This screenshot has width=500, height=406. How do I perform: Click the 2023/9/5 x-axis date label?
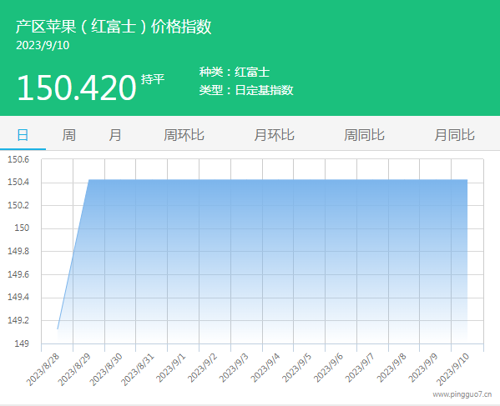click(297, 368)
